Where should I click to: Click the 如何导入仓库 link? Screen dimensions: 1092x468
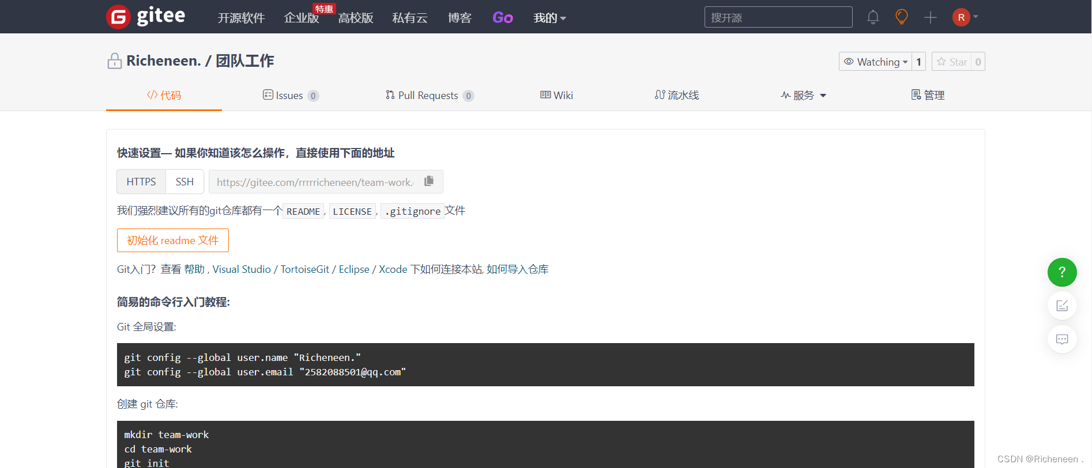click(x=518, y=269)
